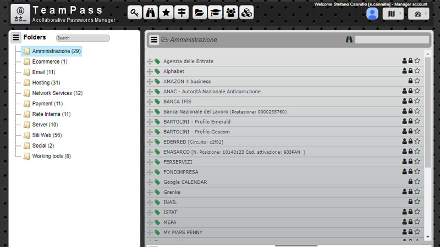
Task: Open the binoculars find tool in top toolbar
Action: 151,13
